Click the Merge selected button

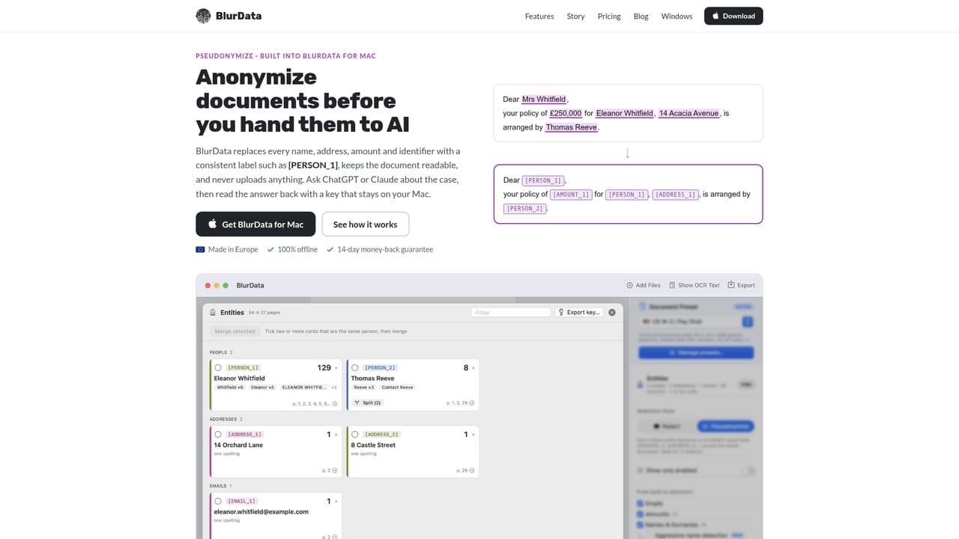pos(235,331)
